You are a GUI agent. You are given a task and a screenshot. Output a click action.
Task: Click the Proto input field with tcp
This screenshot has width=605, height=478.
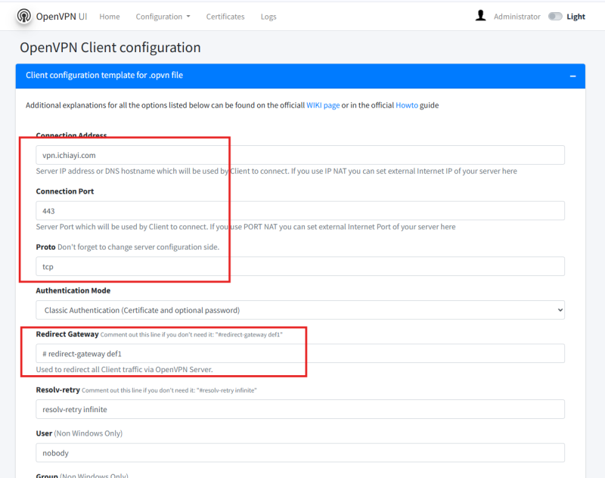300,266
